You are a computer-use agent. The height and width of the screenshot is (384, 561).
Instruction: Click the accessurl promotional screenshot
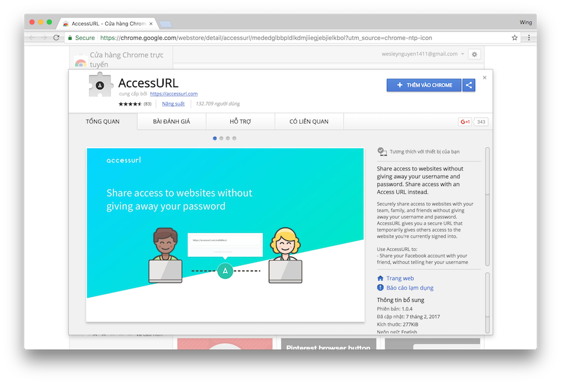226,235
